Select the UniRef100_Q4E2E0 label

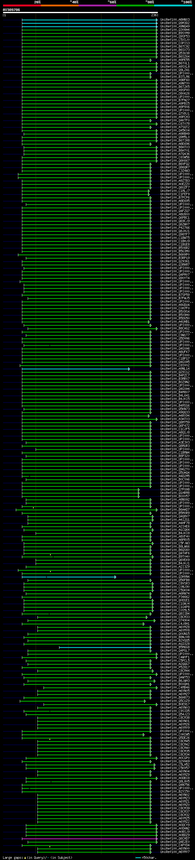click(x=175, y=842)
